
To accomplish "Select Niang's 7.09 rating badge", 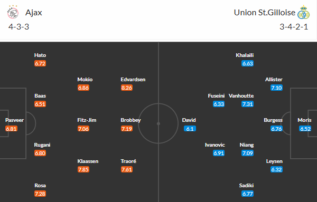I will point(247,153).
